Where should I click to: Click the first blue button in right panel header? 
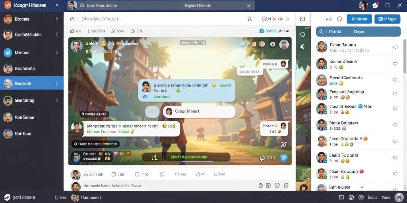(x=359, y=19)
